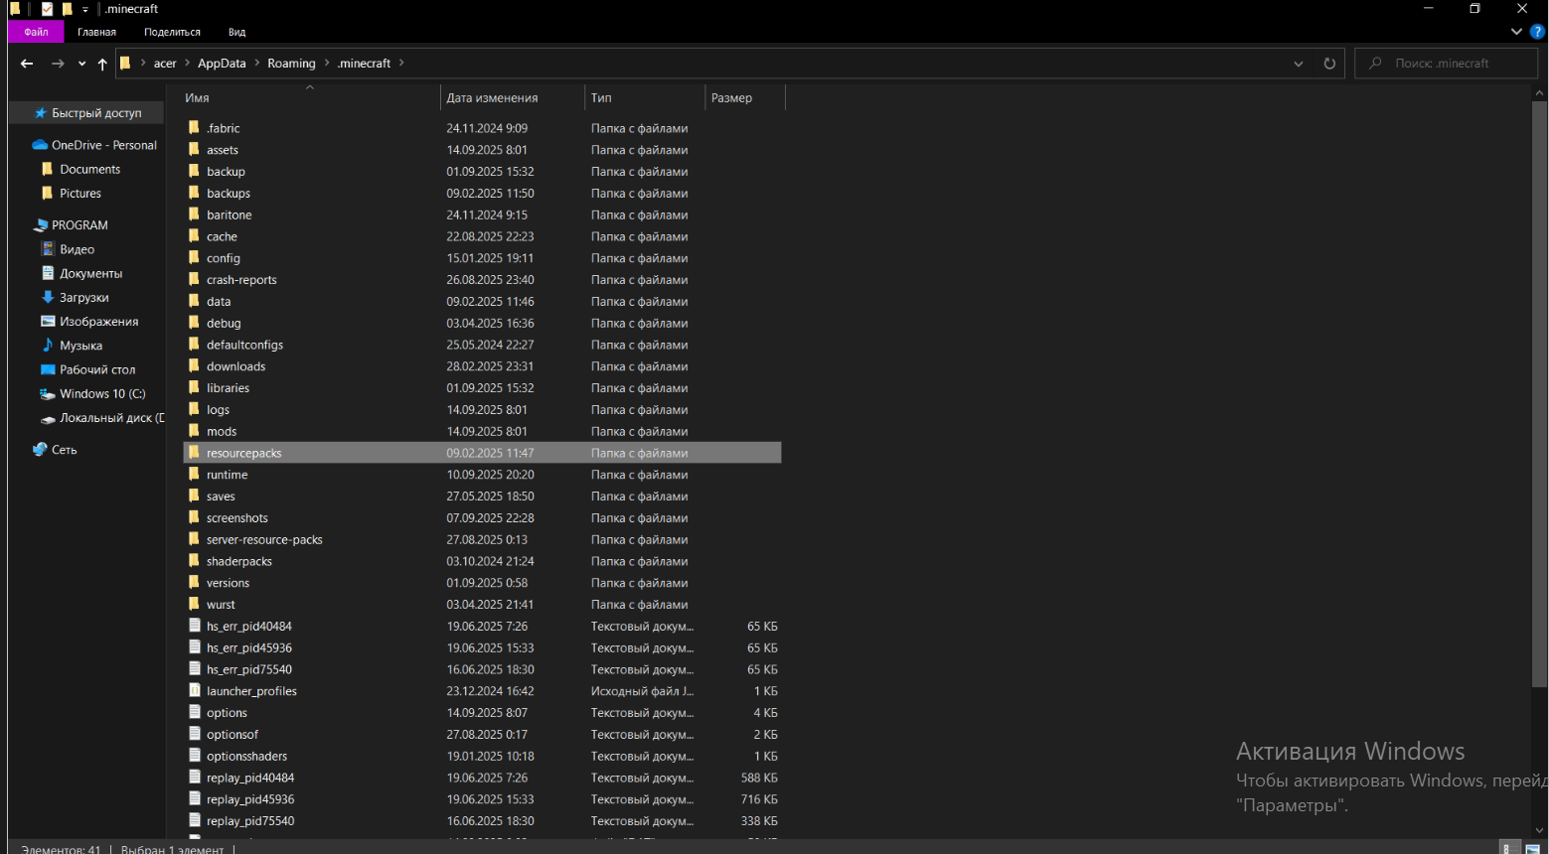The height and width of the screenshot is (854, 1549).
Task: Sort the list by Размер column
Action: pyautogui.click(x=732, y=98)
